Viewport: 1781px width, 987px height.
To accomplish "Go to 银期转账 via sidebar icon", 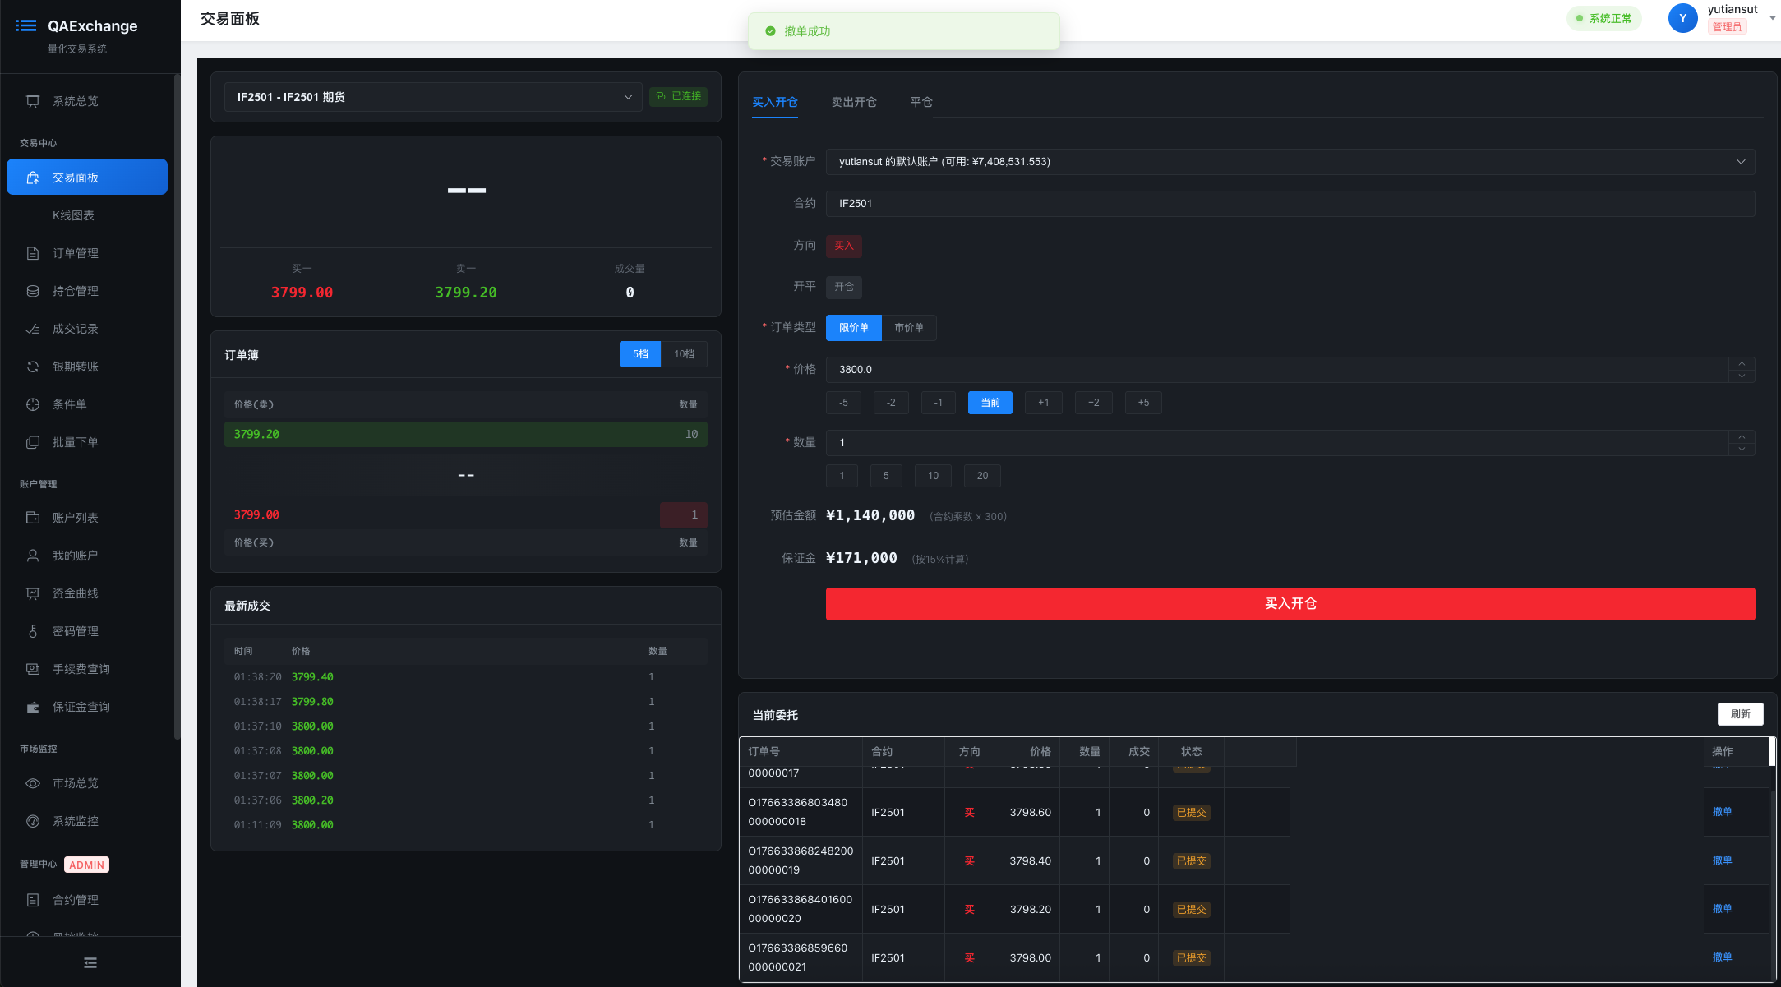I will (74, 366).
